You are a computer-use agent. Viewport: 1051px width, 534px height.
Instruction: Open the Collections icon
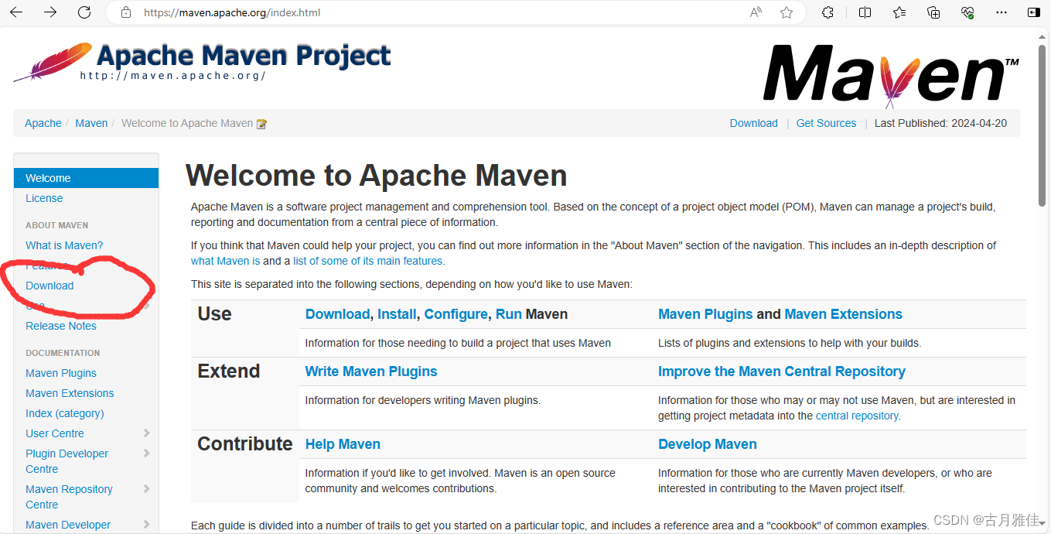[933, 12]
